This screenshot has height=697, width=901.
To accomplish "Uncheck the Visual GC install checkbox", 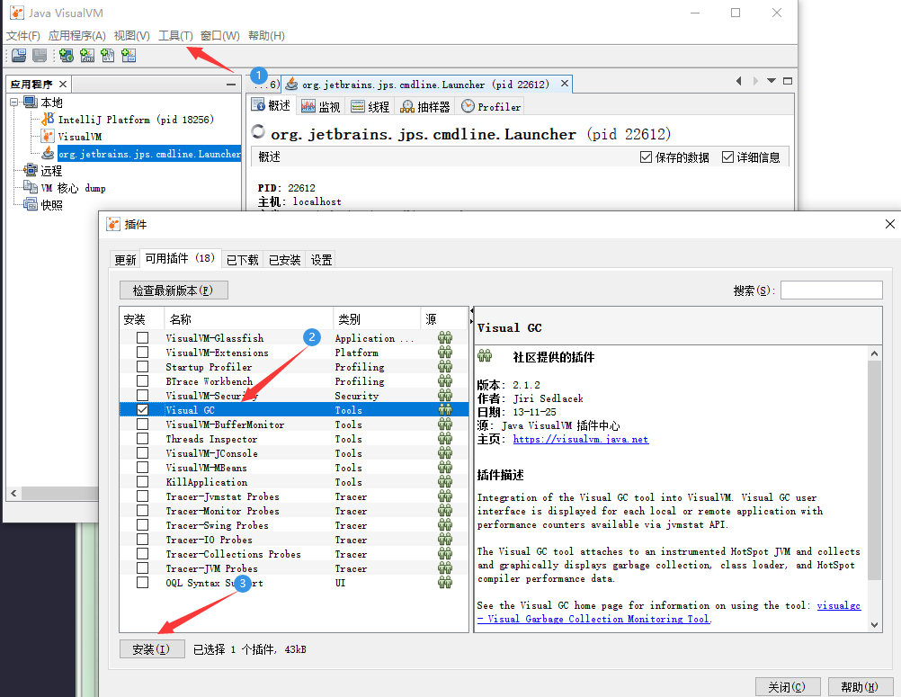I will (142, 410).
